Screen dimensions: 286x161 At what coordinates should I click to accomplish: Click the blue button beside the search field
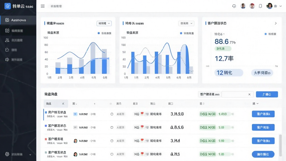coord(267,94)
